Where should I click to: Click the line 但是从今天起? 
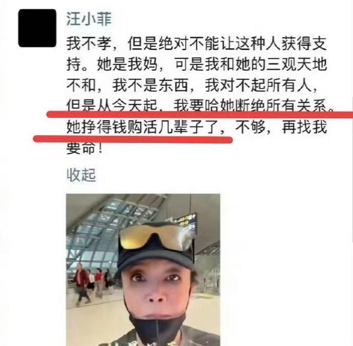(200, 105)
